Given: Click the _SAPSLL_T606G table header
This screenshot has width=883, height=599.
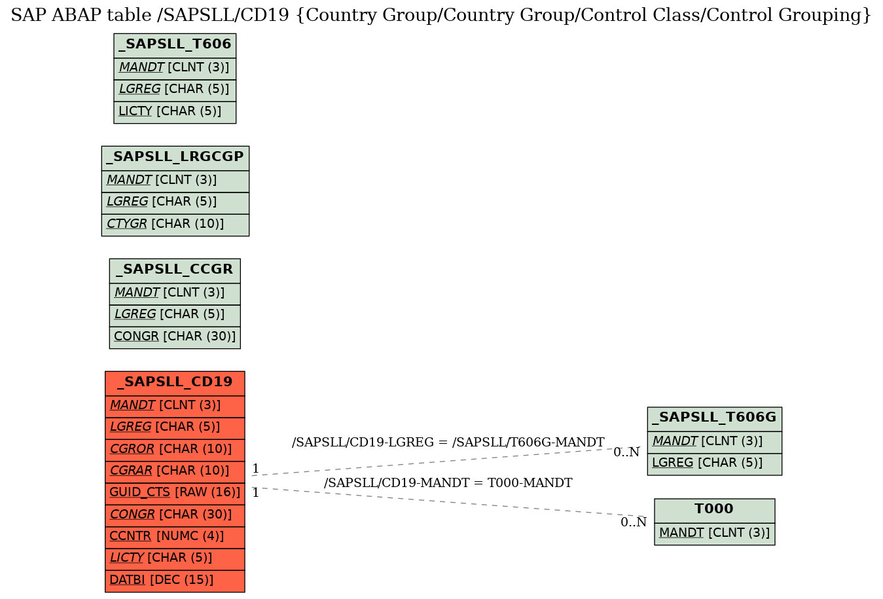Looking at the screenshot, I should tap(715, 418).
